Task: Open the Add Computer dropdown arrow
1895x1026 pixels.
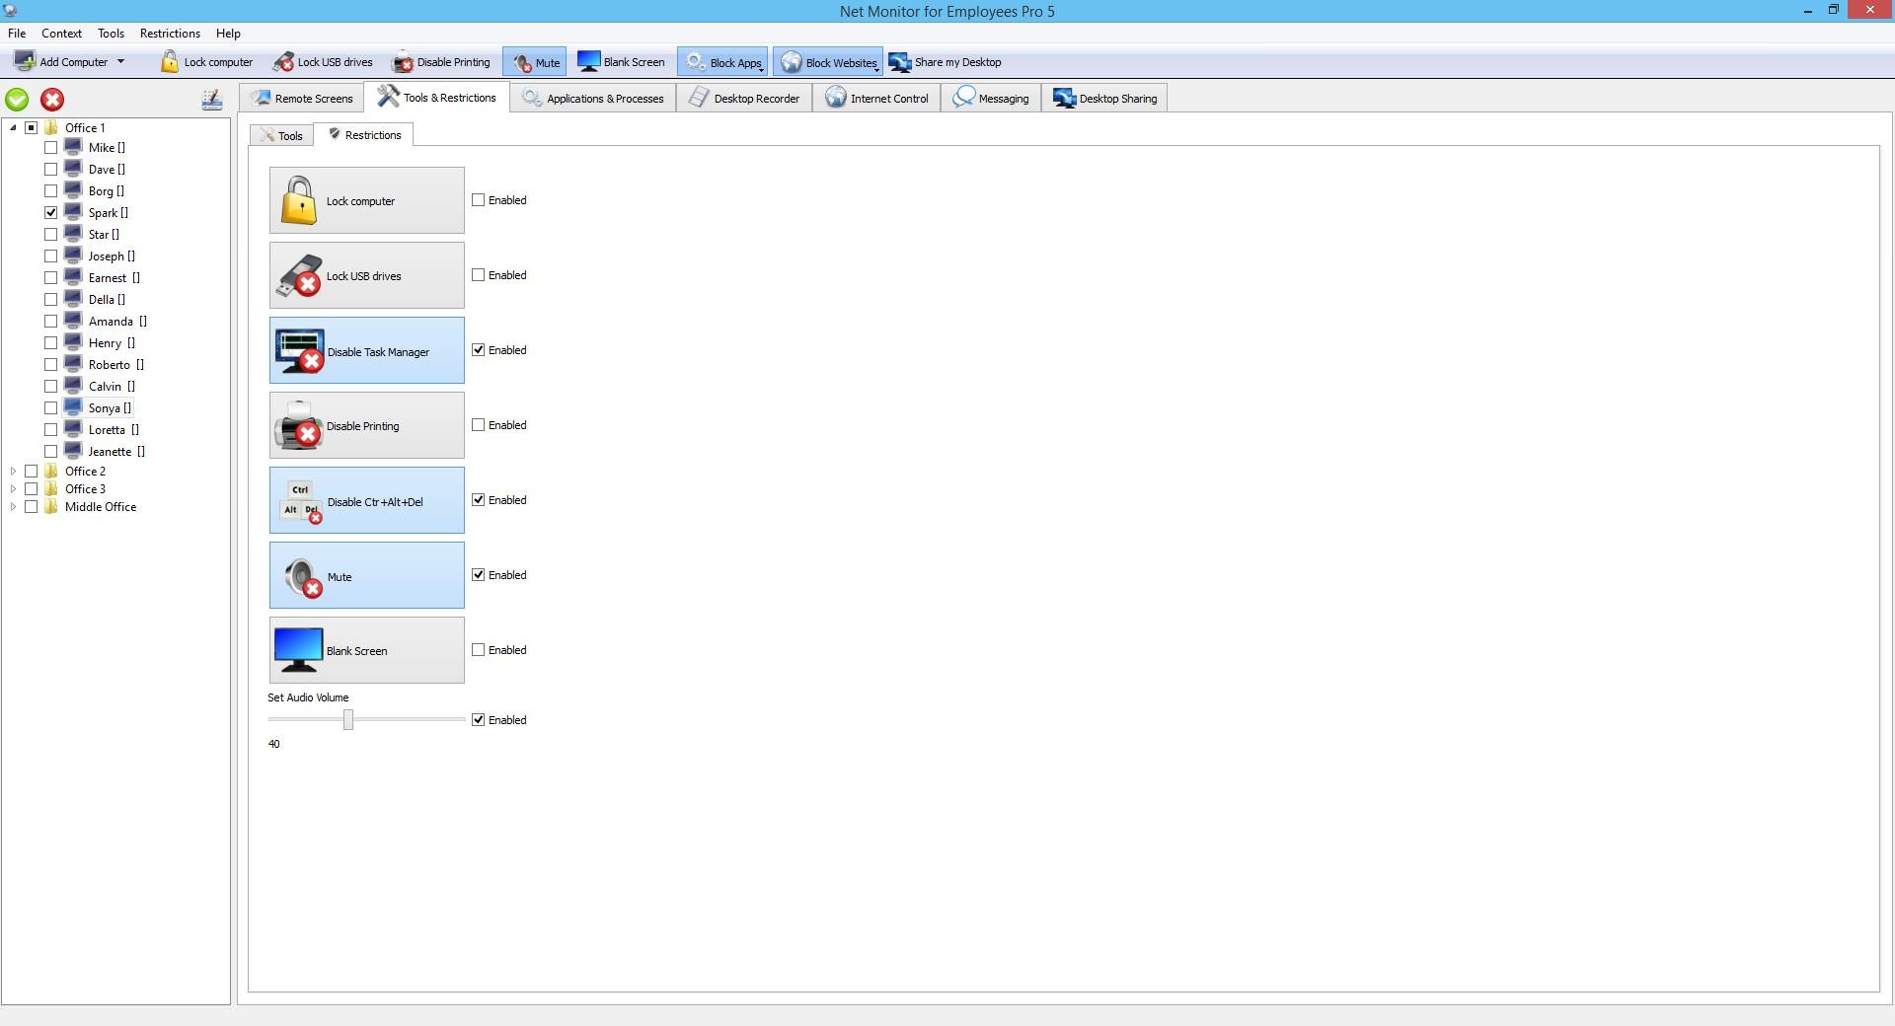Action: pos(120,61)
